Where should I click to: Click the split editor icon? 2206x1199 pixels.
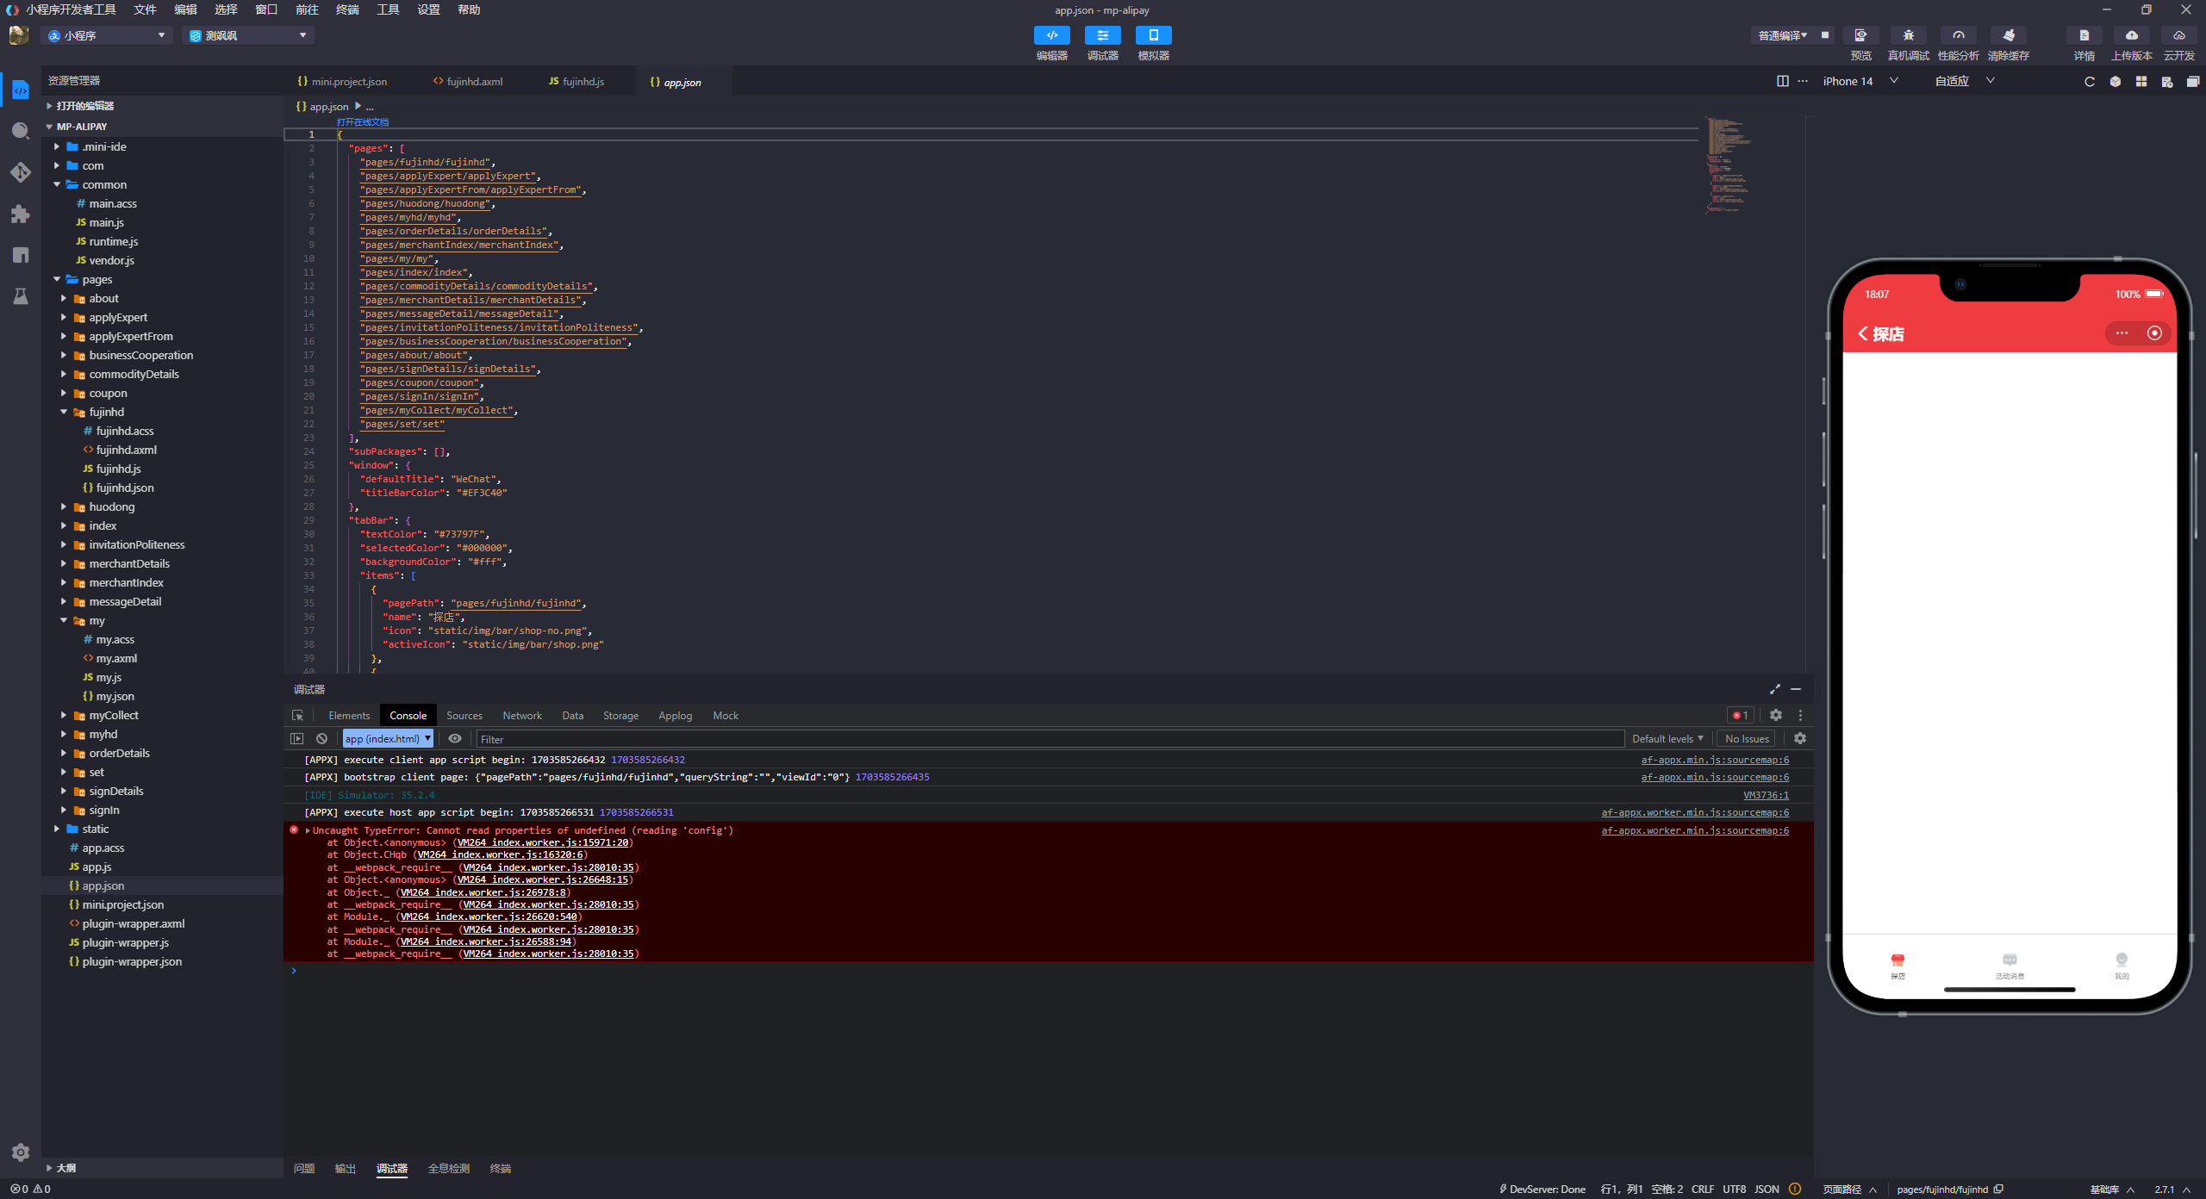(x=1782, y=81)
